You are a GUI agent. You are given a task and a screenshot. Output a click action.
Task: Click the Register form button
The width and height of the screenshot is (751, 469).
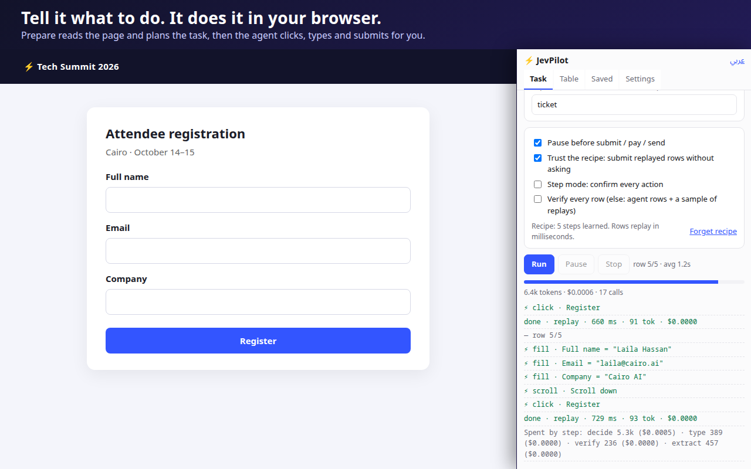pyautogui.click(x=258, y=341)
